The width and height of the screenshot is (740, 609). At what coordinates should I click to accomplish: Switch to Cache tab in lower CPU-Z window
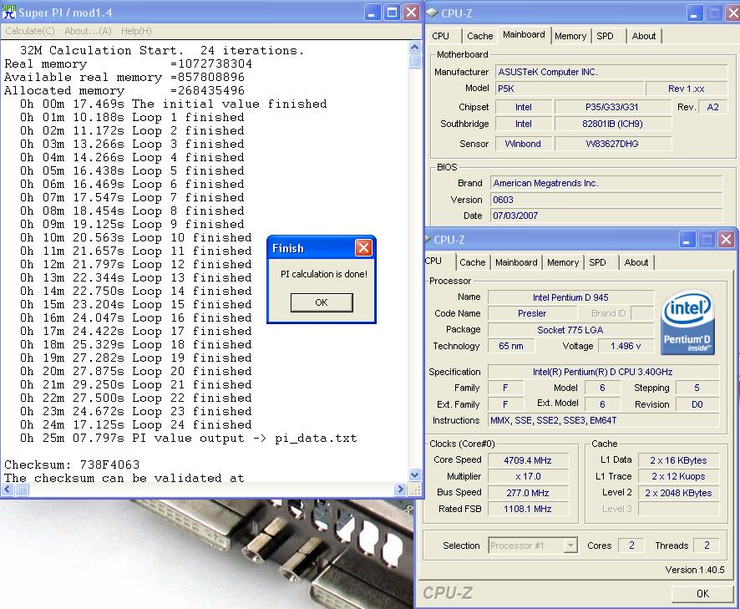tap(472, 262)
